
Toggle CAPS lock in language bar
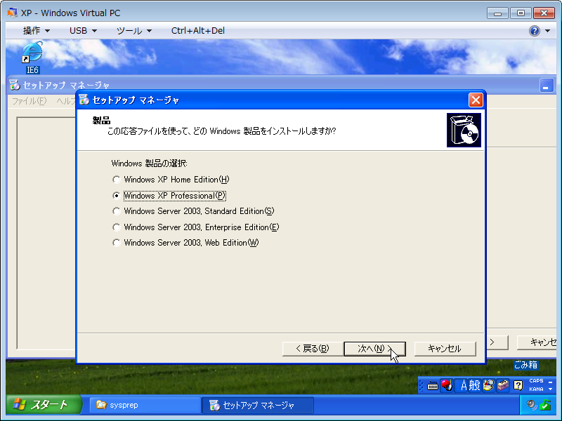point(536,381)
